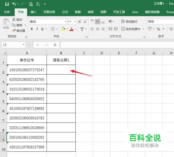
Task: Apply comma style
Action: pyautogui.click(x=164, y=29)
